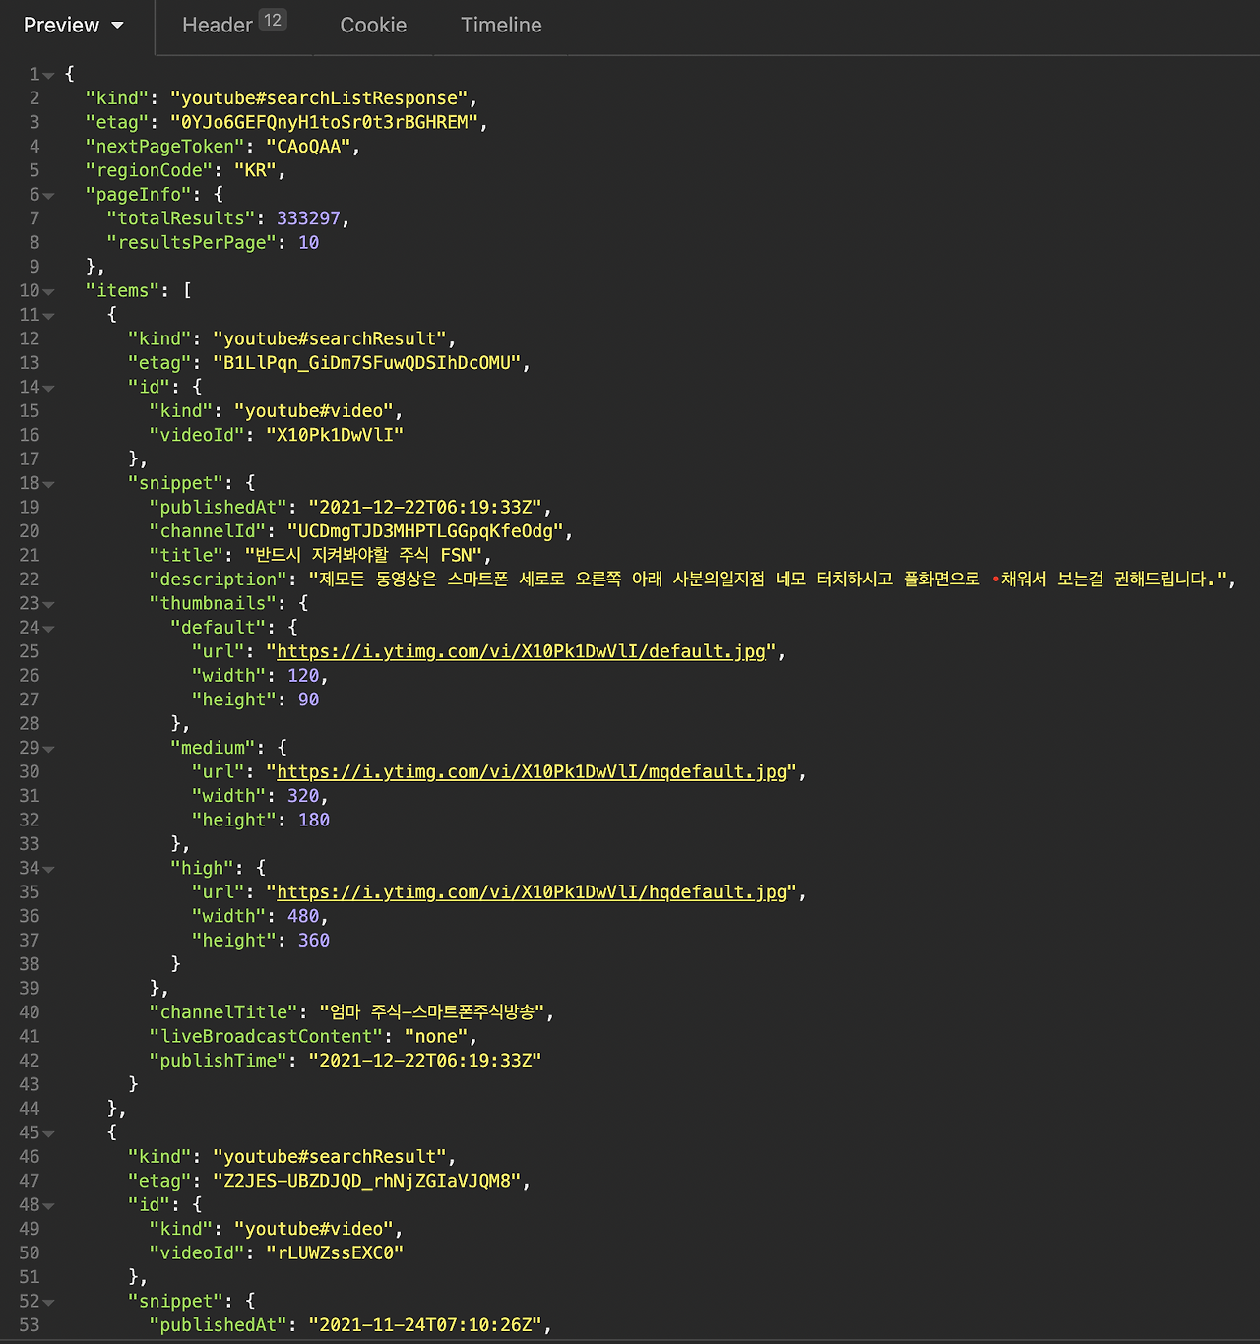
Task: Click the resultsPerPage value 10
Action: [x=308, y=243]
